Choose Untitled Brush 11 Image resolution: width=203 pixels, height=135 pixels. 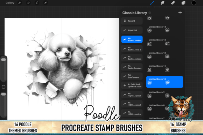point(164,68)
